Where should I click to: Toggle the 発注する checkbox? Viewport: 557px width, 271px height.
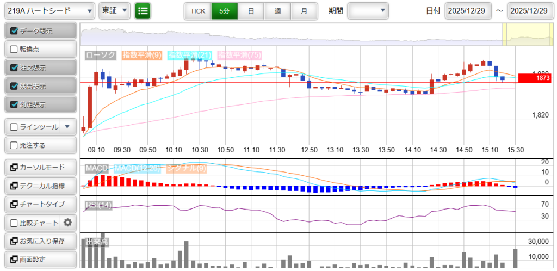point(15,145)
